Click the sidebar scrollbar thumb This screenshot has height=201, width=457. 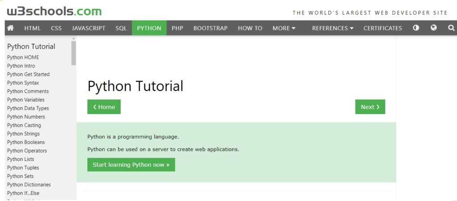tap(74, 53)
